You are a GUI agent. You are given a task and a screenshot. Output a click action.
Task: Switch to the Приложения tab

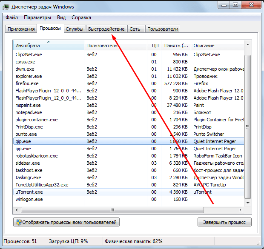tap(21, 29)
